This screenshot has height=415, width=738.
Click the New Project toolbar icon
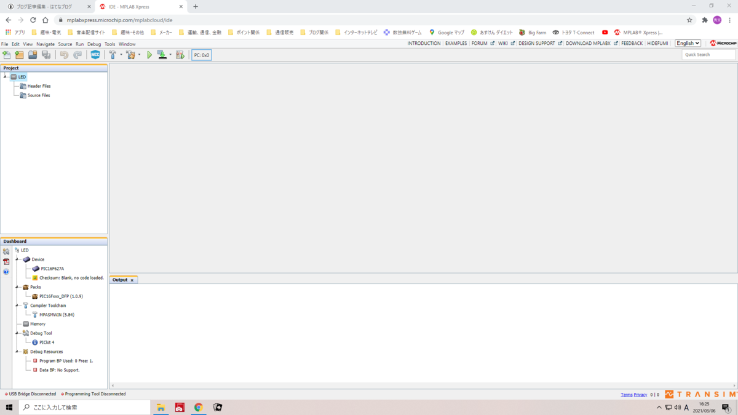20,55
